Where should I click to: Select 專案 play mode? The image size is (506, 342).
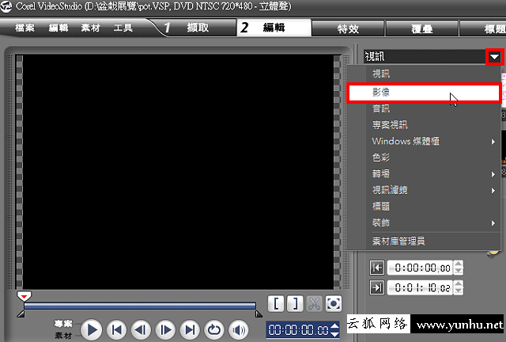pyautogui.click(x=63, y=324)
